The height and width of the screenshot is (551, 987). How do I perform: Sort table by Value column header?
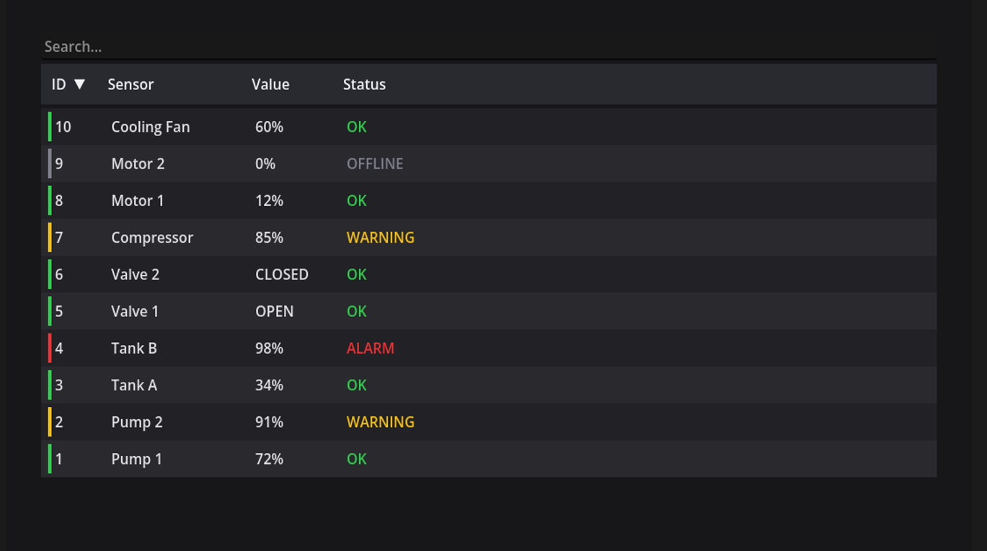tap(270, 84)
